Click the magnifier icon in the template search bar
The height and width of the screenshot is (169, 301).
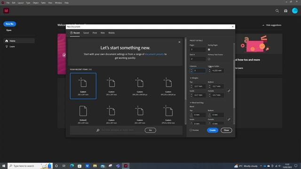pyautogui.click(x=98, y=131)
